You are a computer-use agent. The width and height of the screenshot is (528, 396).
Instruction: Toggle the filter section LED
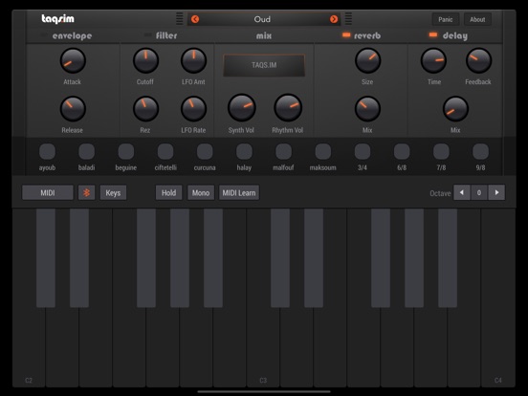[147, 34]
